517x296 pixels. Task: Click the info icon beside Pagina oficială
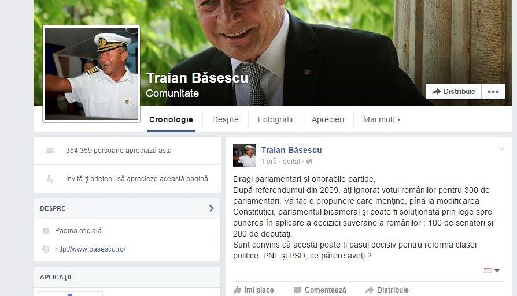pos(46,231)
